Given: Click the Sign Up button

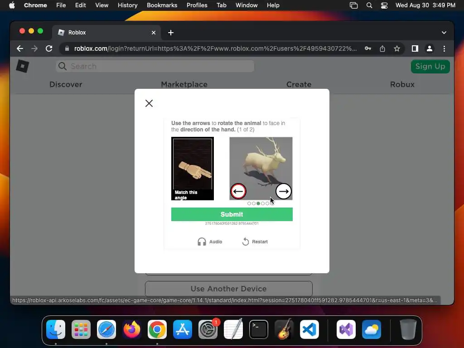Looking at the screenshot, I should [430, 66].
